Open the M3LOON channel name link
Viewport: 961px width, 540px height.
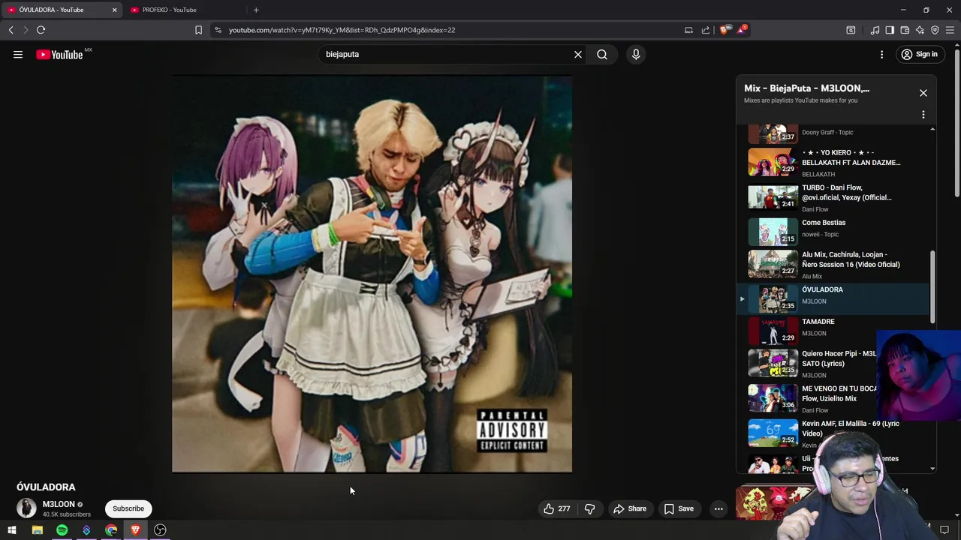tap(59, 504)
